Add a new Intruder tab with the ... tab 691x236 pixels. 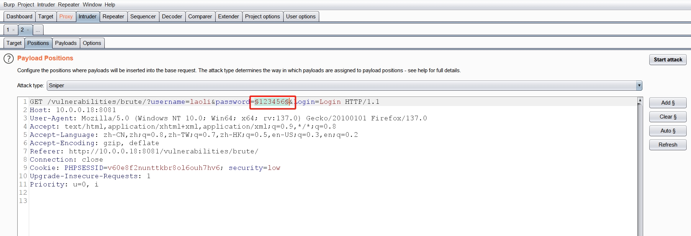pyautogui.click(x=38, y=30)
